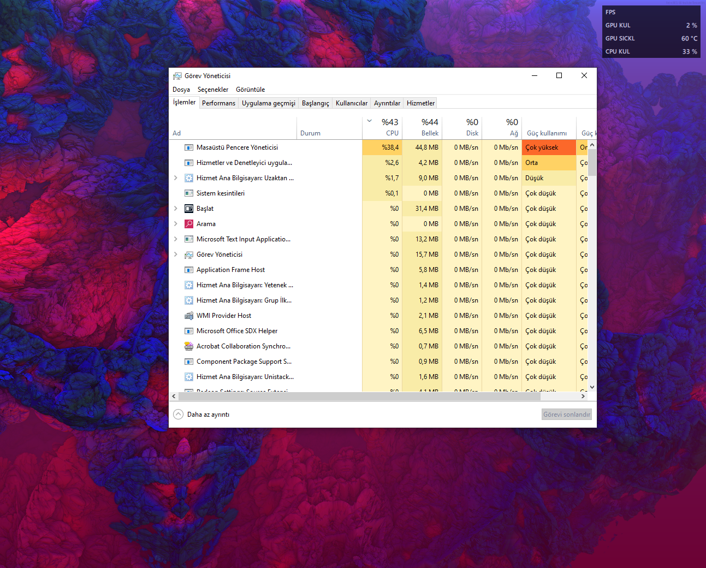Click the Microsoft Office SDX Helper icon
Image resolution: width=706 pixels, height=568 pixels.
click(x=189, y=331)
